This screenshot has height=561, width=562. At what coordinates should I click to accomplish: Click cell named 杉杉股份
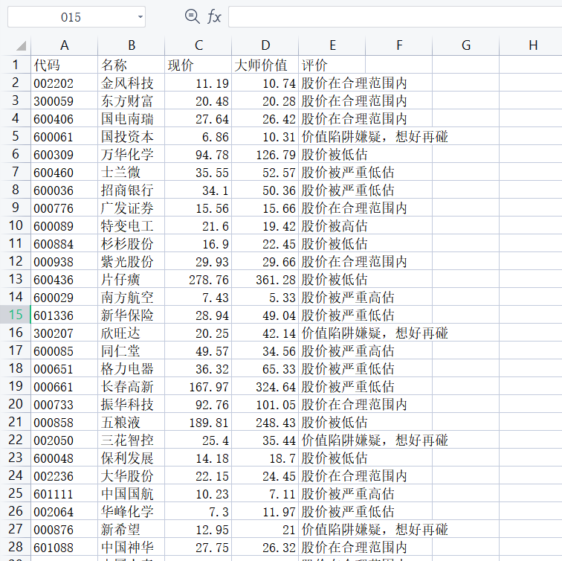131,243
